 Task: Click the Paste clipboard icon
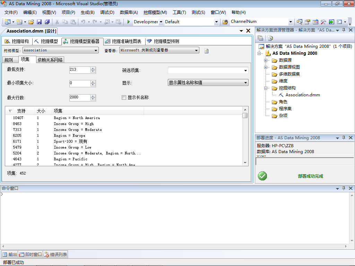pos(73,22)
